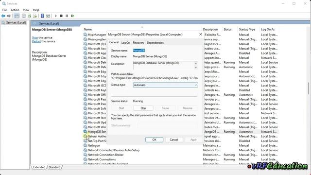Image resolution: width=311 pixels, height=175 pixels.
Task: Close the MongoDB Properties dialog
Action: [201, 35]
